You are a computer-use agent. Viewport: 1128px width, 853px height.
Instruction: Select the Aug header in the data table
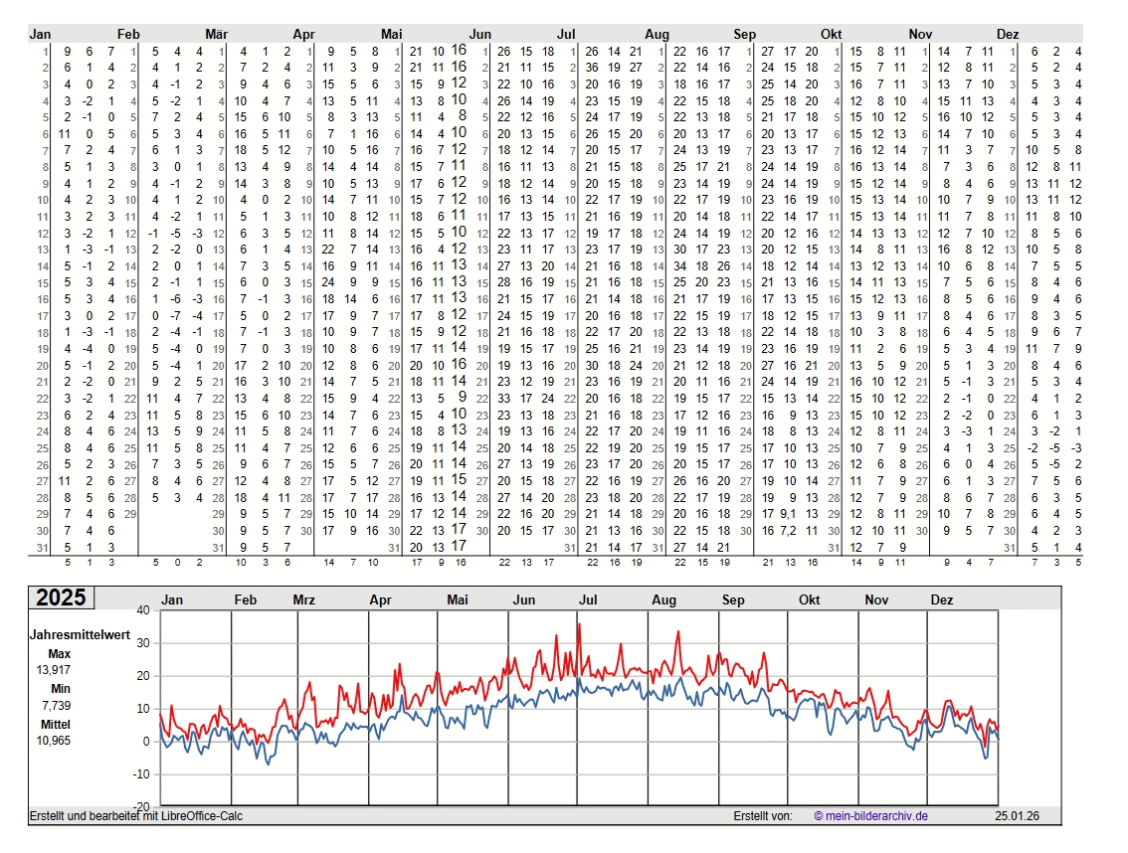[x=657, y=34]
